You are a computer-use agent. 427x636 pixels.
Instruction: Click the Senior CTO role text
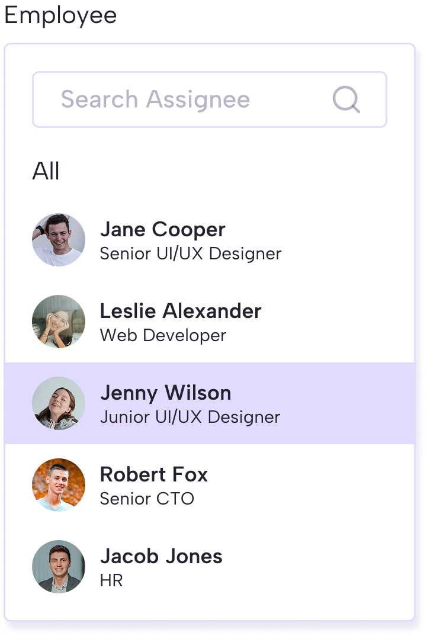(x=147, y=499)
